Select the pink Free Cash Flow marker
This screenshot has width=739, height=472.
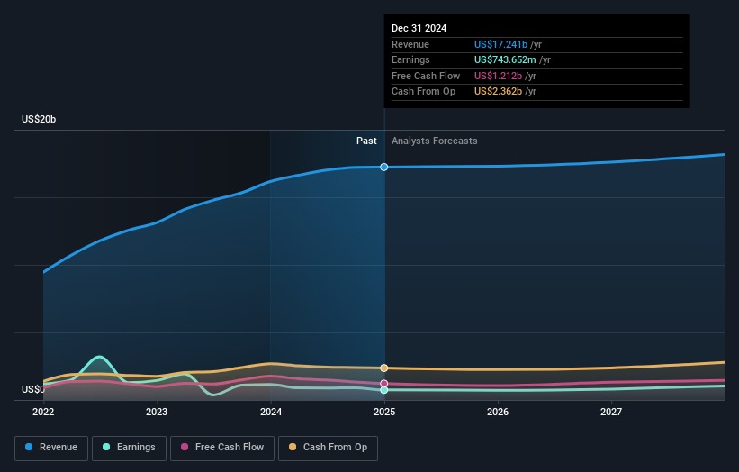(x=384, y=384)
